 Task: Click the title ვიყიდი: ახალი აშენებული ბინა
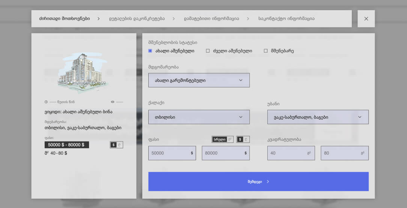tap(78, 112)
